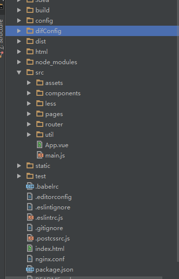Click the difConfig folder icon
The height and width of the screenshot is (279, 179).
tap(30, 31)
